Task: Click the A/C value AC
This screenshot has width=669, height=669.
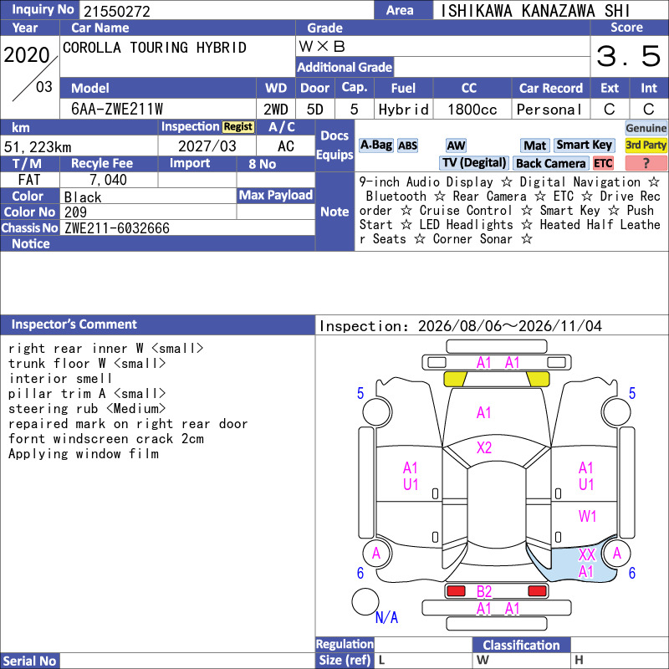Action: [285, 146]
